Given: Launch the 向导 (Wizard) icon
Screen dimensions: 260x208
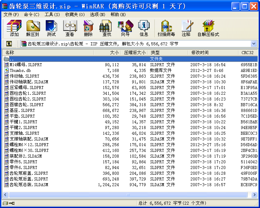Looking at the screenshot, I should [x=125, y=28].
